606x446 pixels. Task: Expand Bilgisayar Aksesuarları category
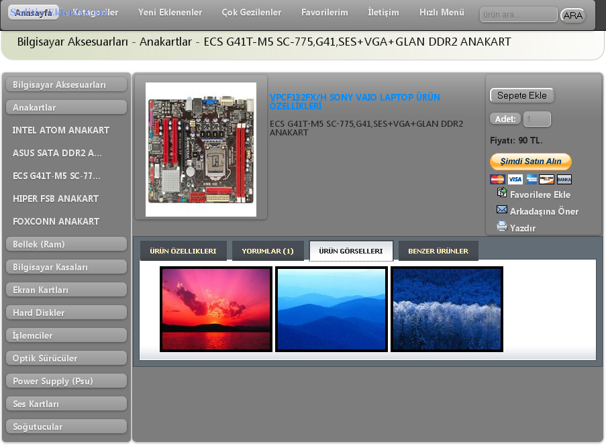click(66, 85)
